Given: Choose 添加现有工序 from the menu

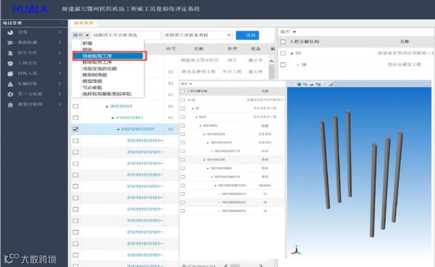Looking at the screenshot, I should [108, 56].
